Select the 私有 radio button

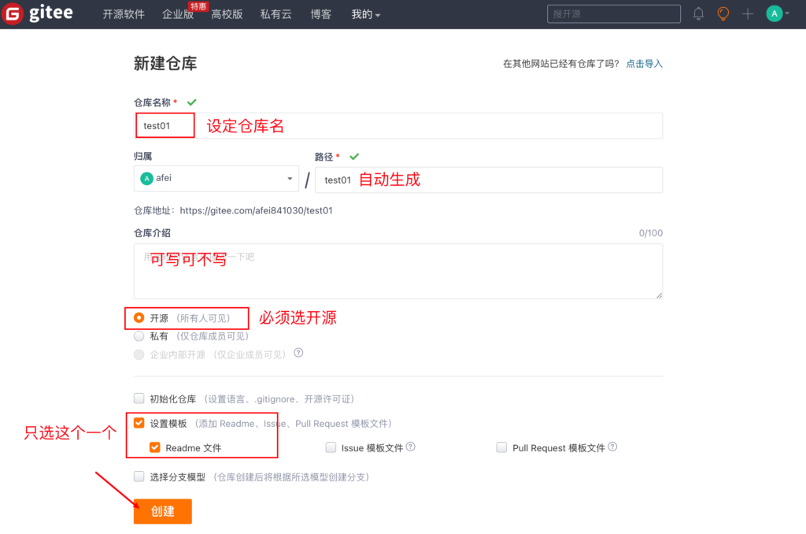tap(139, 336)
